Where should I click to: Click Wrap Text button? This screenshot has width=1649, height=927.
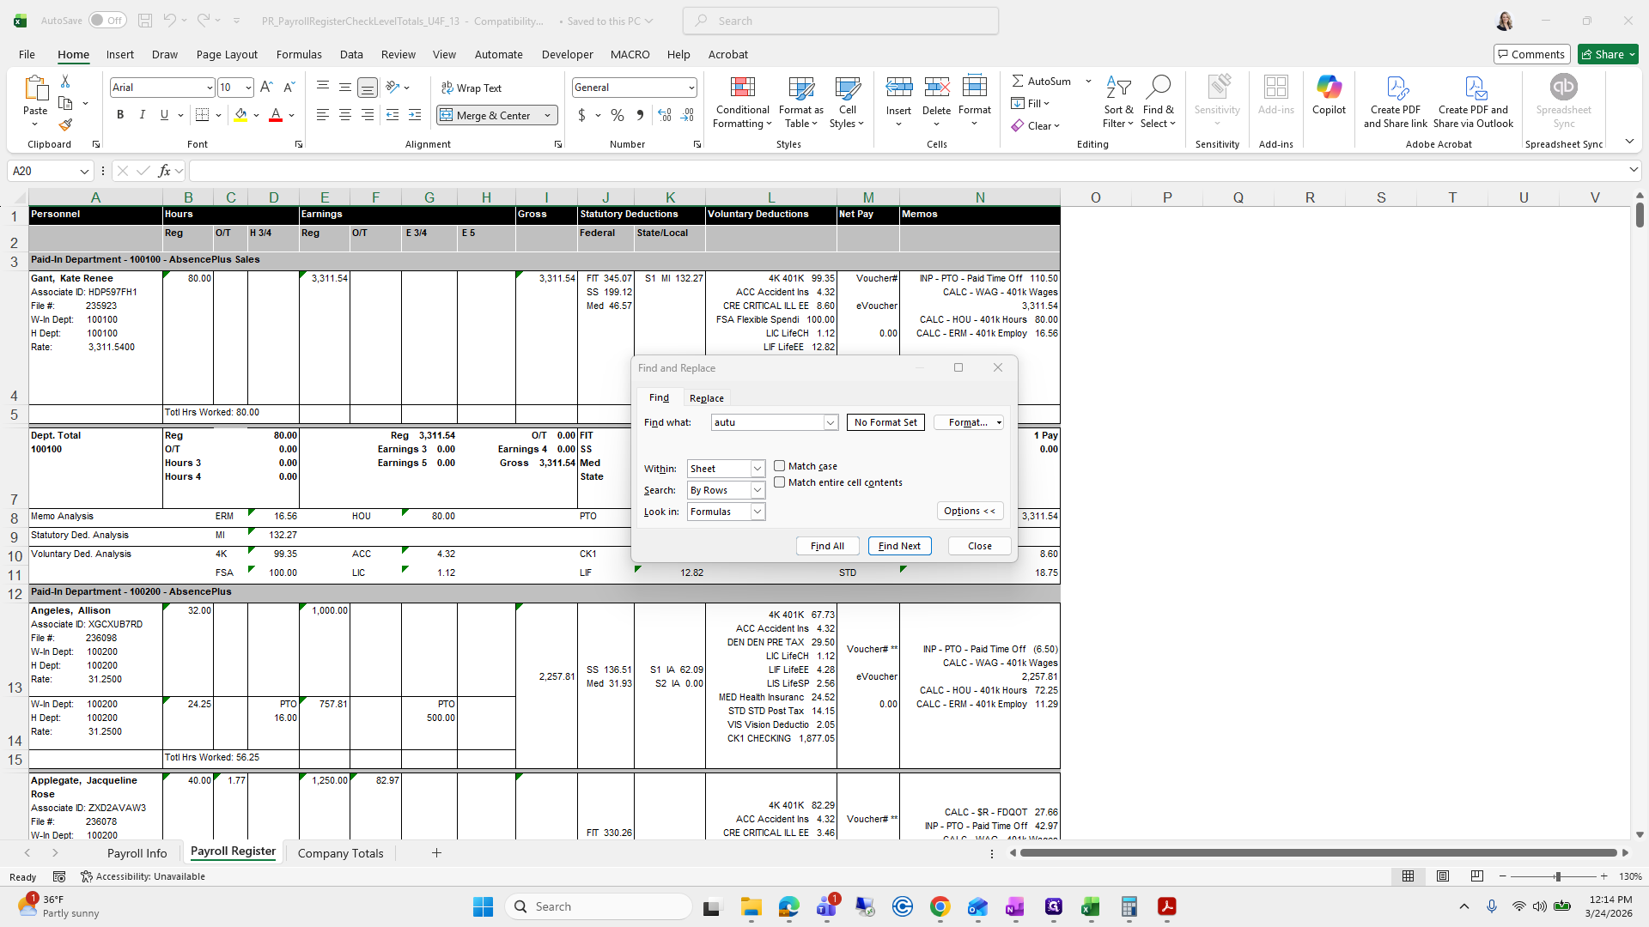pyautogui.click(x=472, y=88)
